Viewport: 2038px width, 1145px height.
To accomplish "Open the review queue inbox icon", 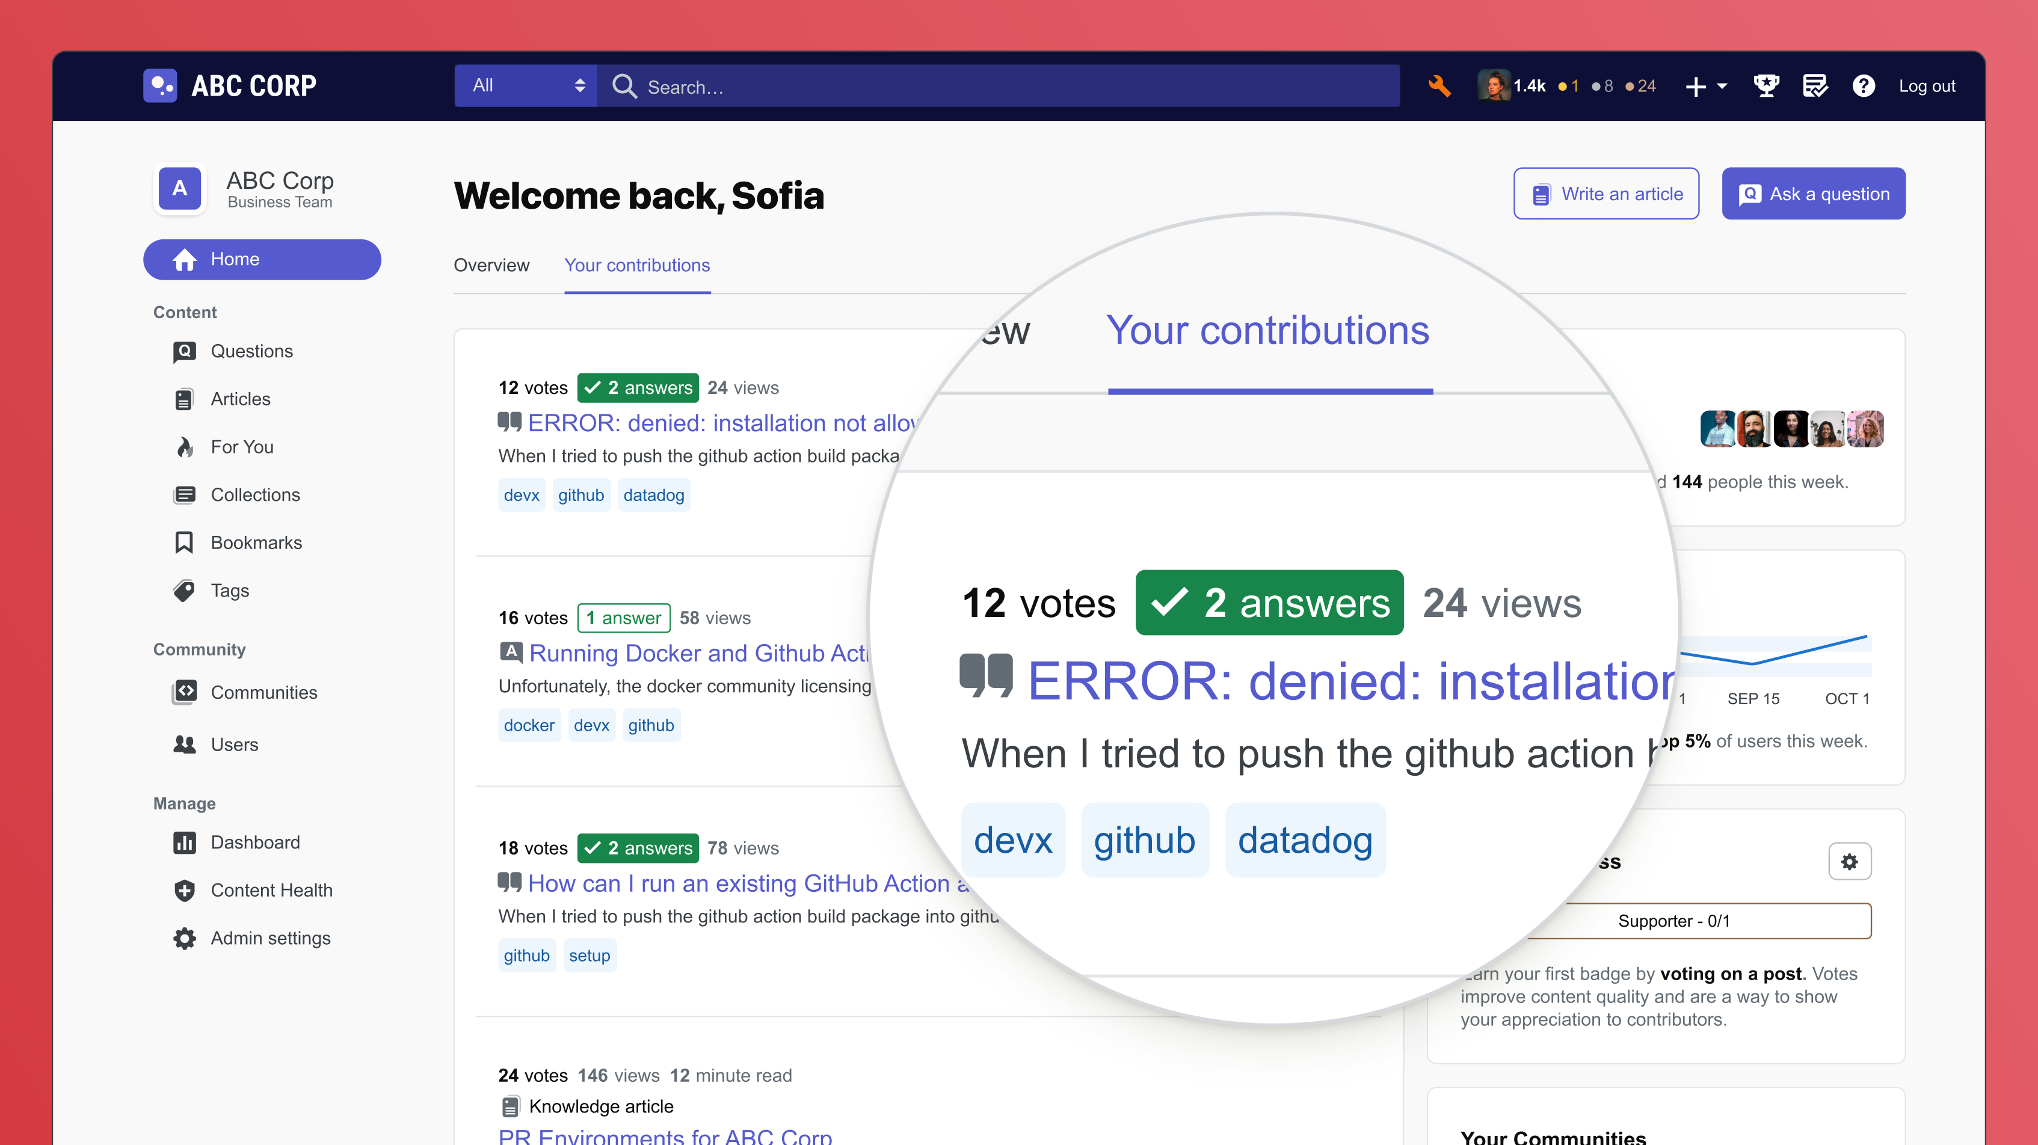I will [1815, 85].
